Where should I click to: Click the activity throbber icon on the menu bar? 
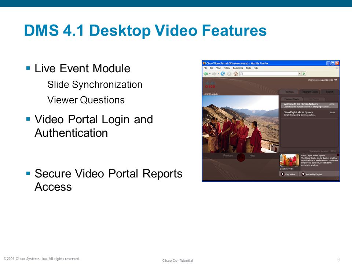(x=337, y=68)
